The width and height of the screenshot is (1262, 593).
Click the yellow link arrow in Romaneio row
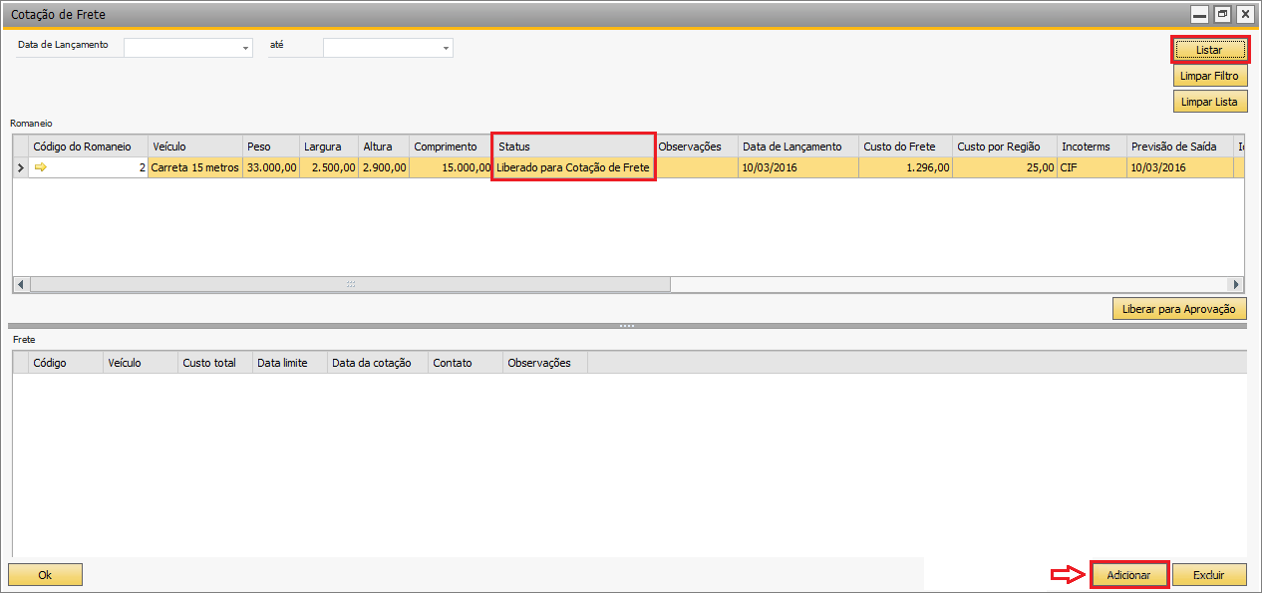pyautogui.click(x=41, y=168)
